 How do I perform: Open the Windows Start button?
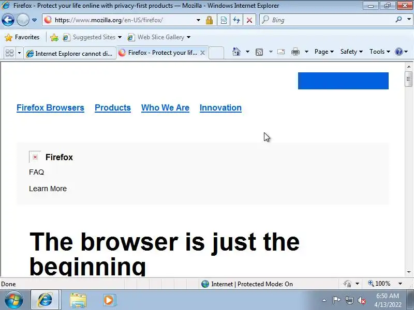pos(13,300)
